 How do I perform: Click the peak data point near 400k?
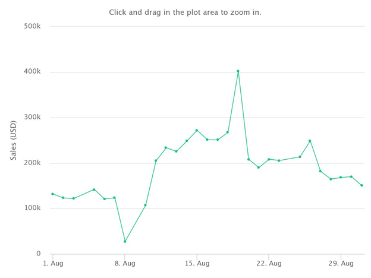pos(238,71)
